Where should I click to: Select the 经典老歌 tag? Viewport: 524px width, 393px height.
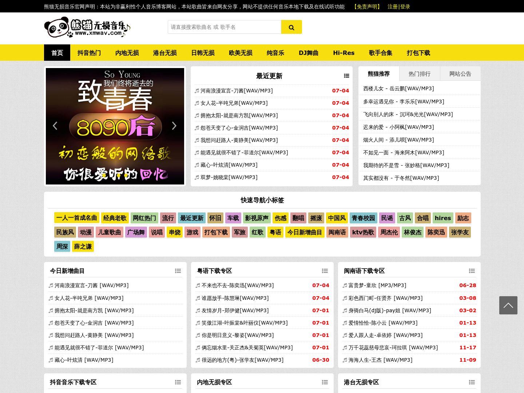tap(115, 218)
